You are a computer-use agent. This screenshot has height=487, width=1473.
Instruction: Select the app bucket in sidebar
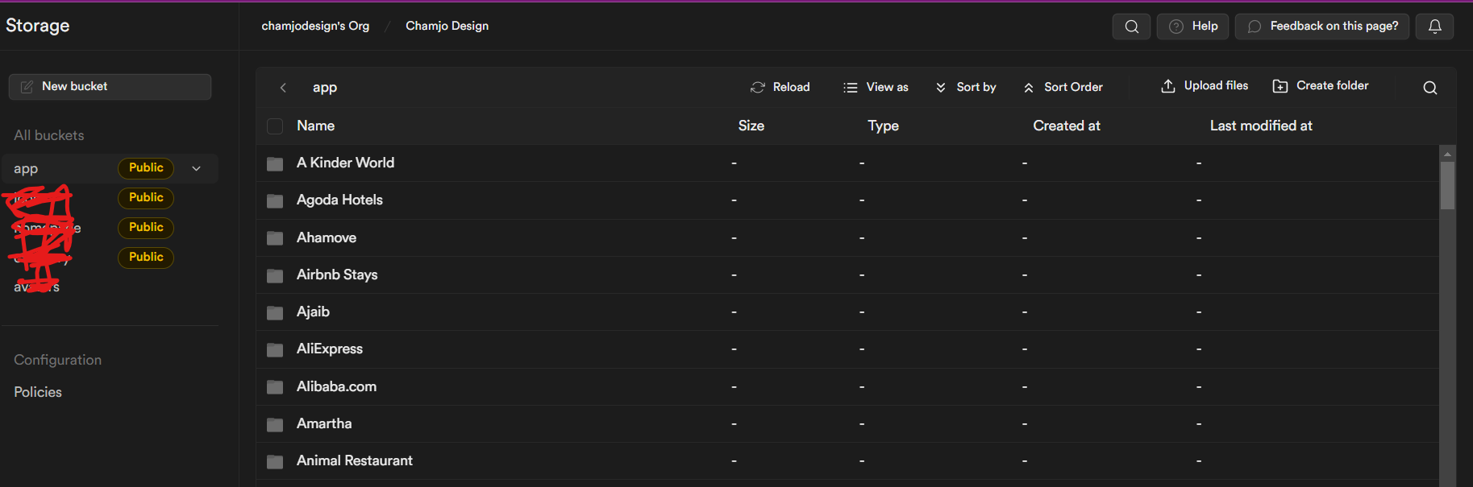click(110, 168)
